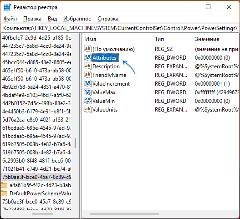Viewport: 240px width, 219px height.
Task: Click the REG_DWORD type in Attributes row
Action: coord(170,58)
